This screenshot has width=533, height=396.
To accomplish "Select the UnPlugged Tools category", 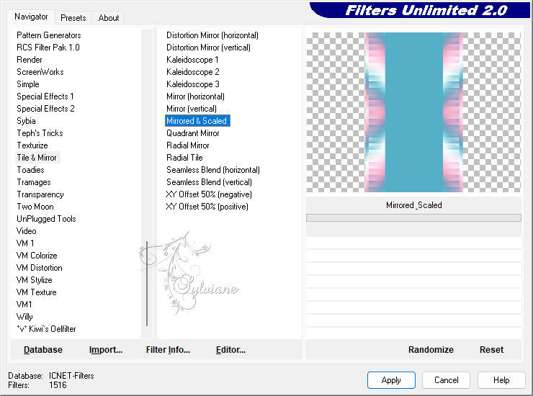I will 46,219.
